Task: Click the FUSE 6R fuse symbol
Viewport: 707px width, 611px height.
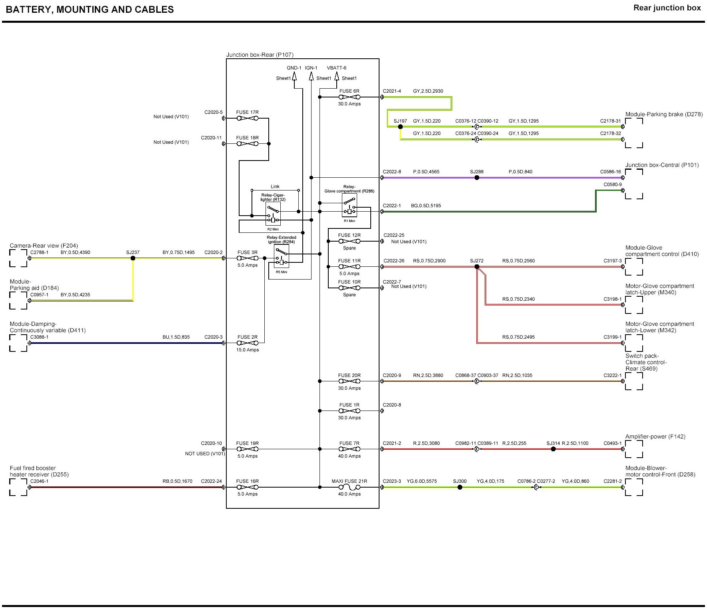Action: 349,97
